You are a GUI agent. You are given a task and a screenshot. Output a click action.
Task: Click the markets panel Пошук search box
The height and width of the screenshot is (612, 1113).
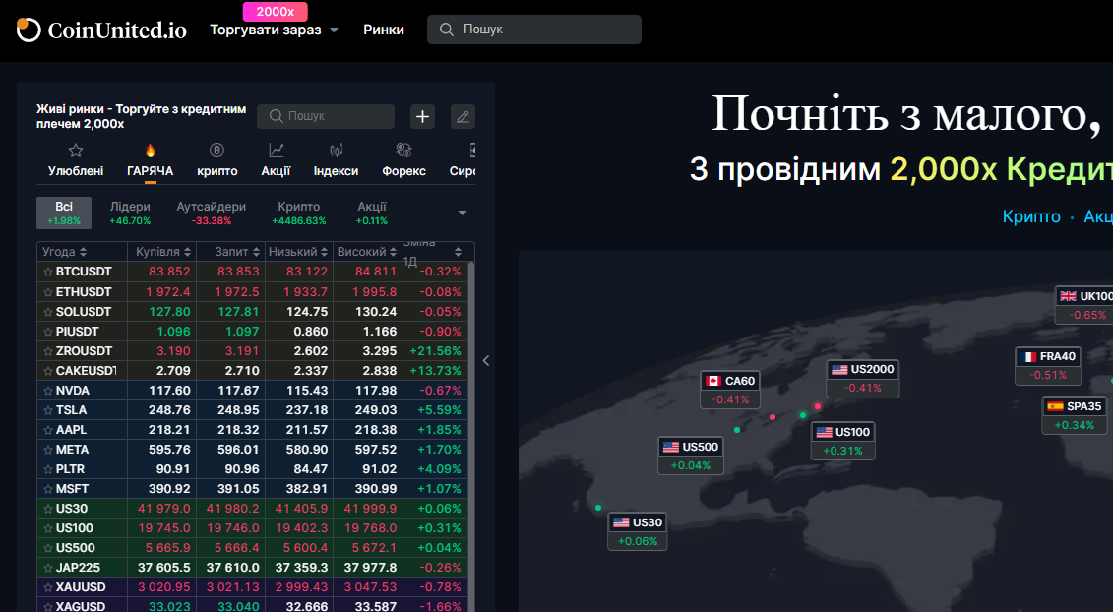click(325, 116)
